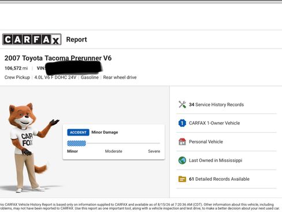Click the CARFAX logo
Viewport: 282px width, 212px height.
32,39
